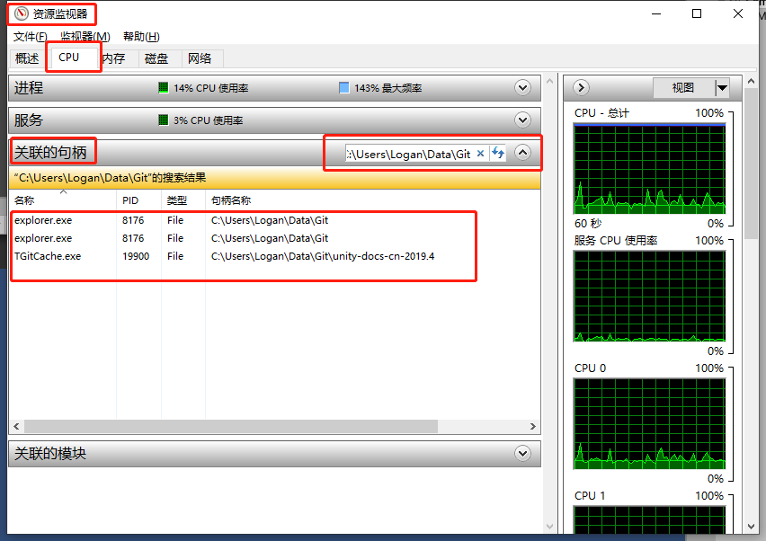Click the blue maximum frequency indicator square
The width and height of the screenshot is (766, 541).
coord(343,88)
